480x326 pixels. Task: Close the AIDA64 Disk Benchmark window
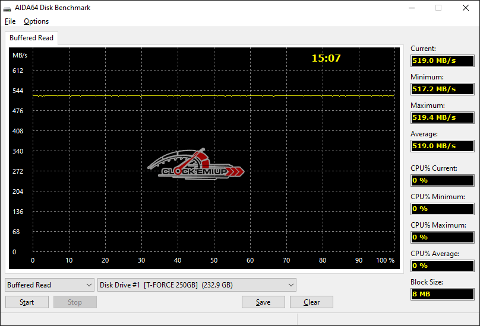466,8
